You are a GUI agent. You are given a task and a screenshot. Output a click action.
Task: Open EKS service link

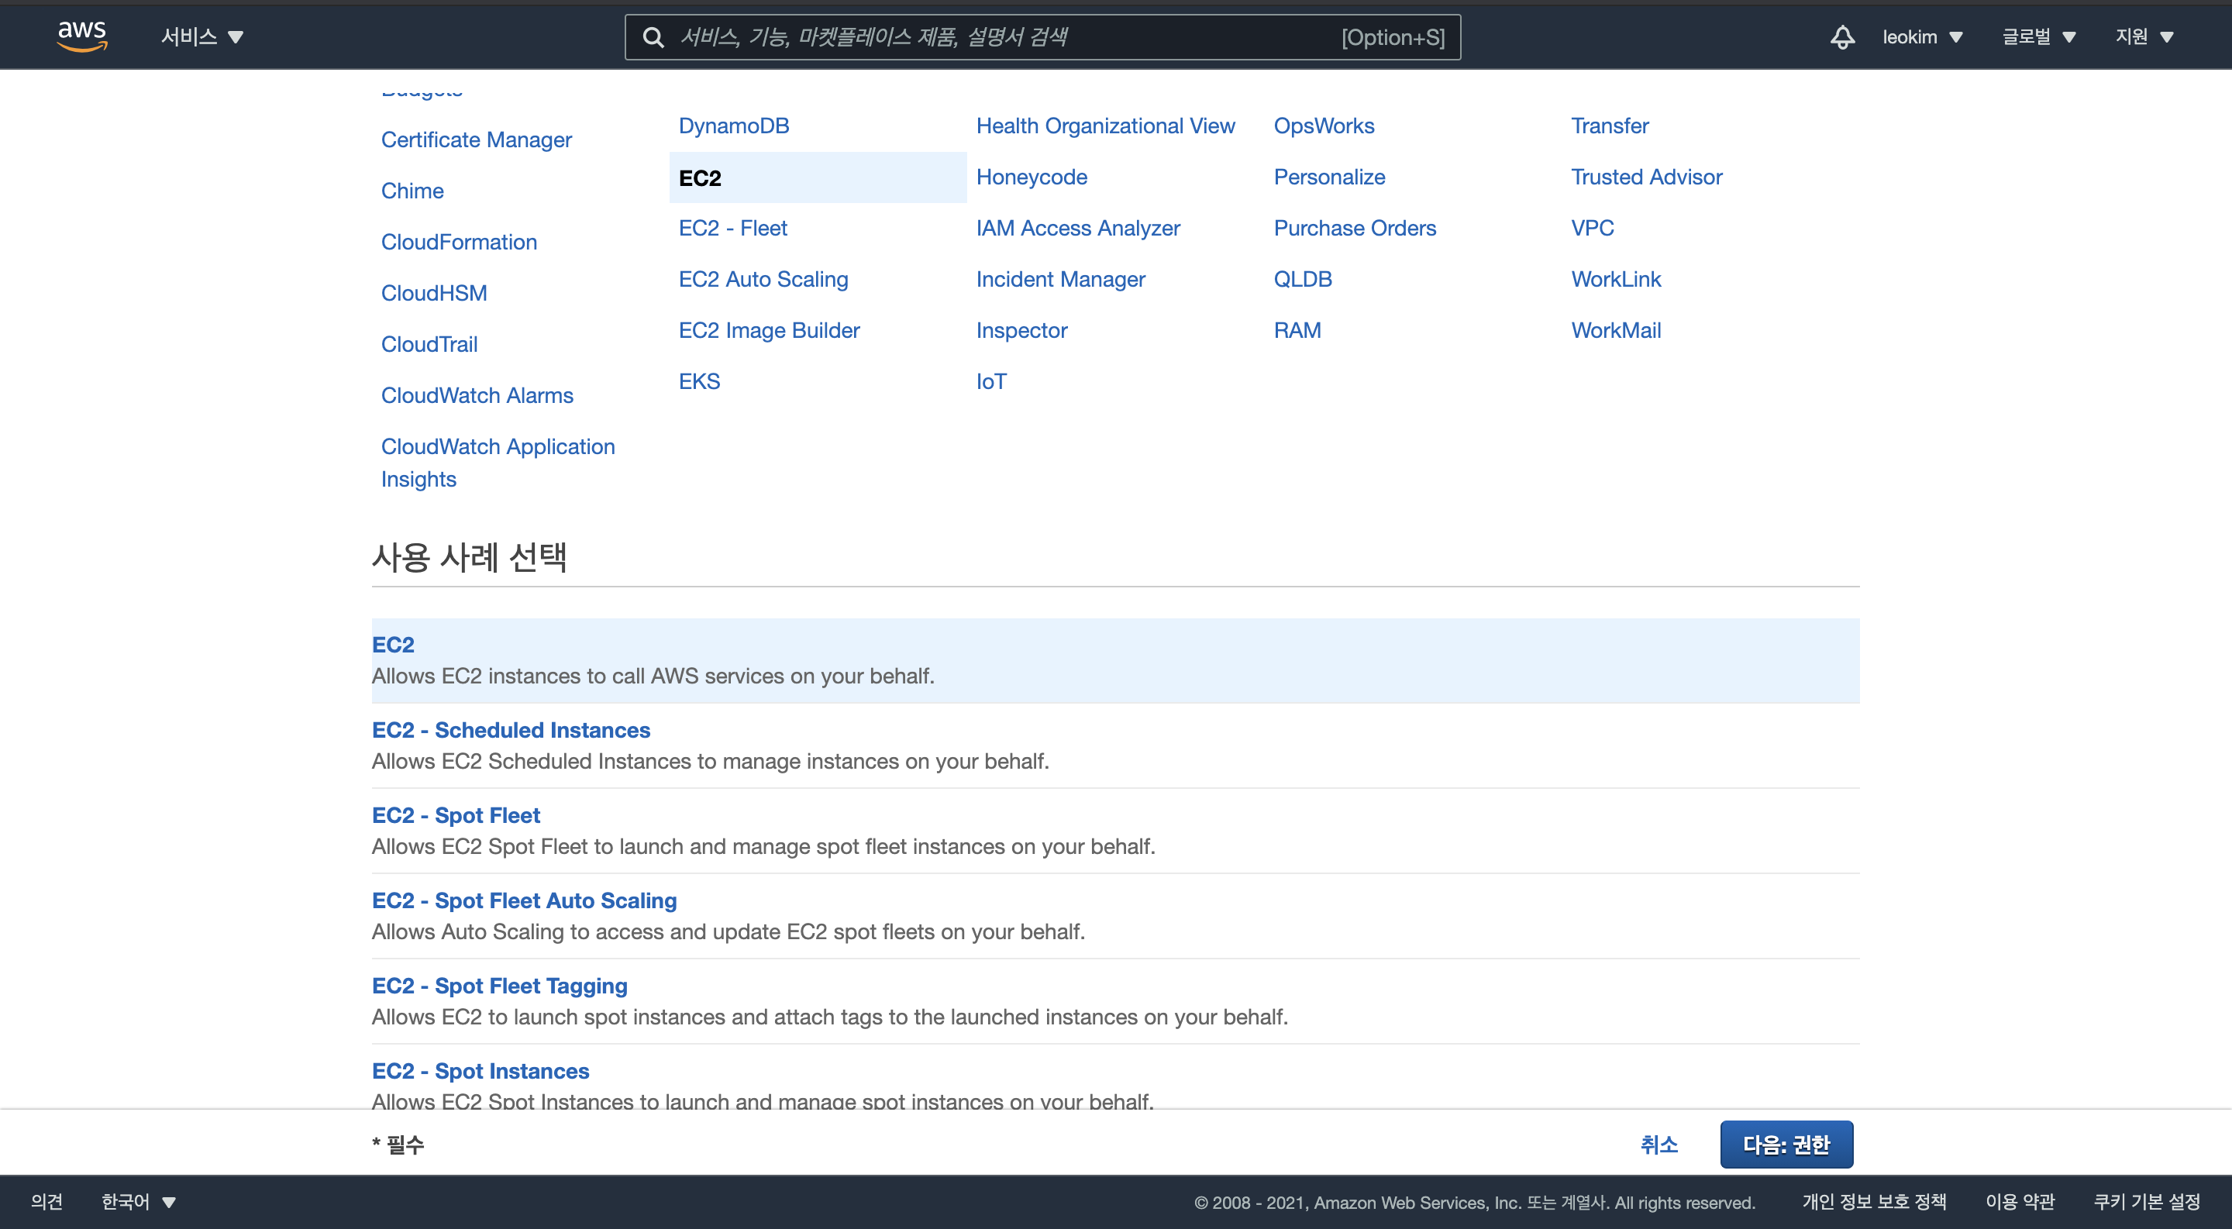pyautogui.click(x=699, y=380)
